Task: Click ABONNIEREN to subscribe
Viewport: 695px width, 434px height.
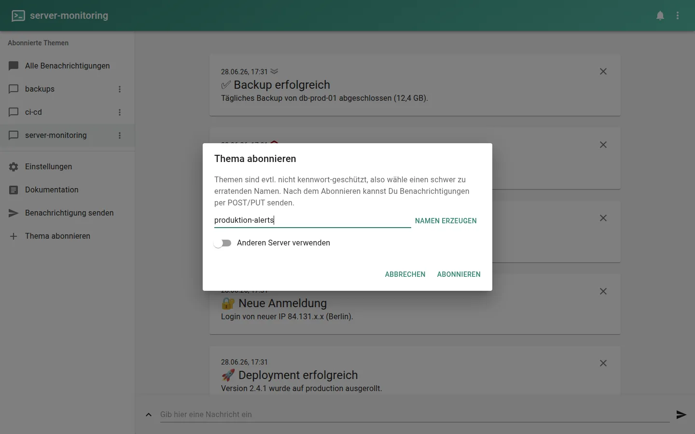Action: pyautogui.click(x=459, y=274)
